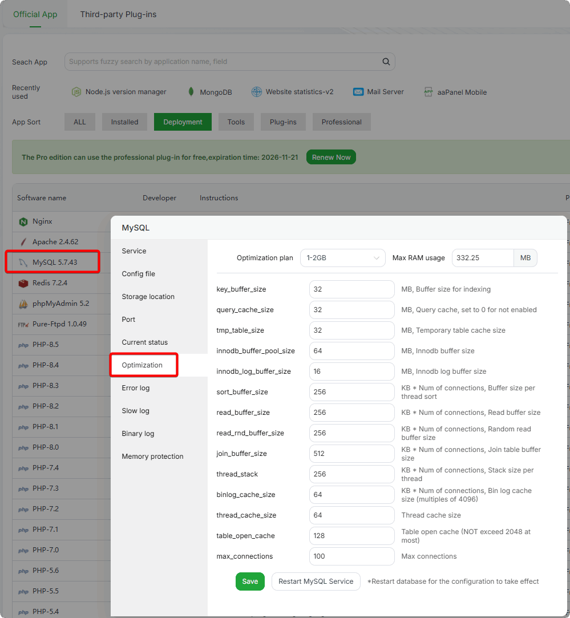Viewport: 570px width, 618px height.
Task: Click the PHP-7.0 php icon
Action: (x=23, y=550)
